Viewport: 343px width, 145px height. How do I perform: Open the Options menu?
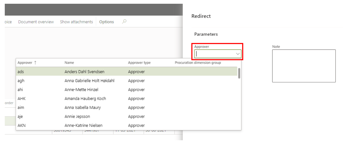click(106, 22)
